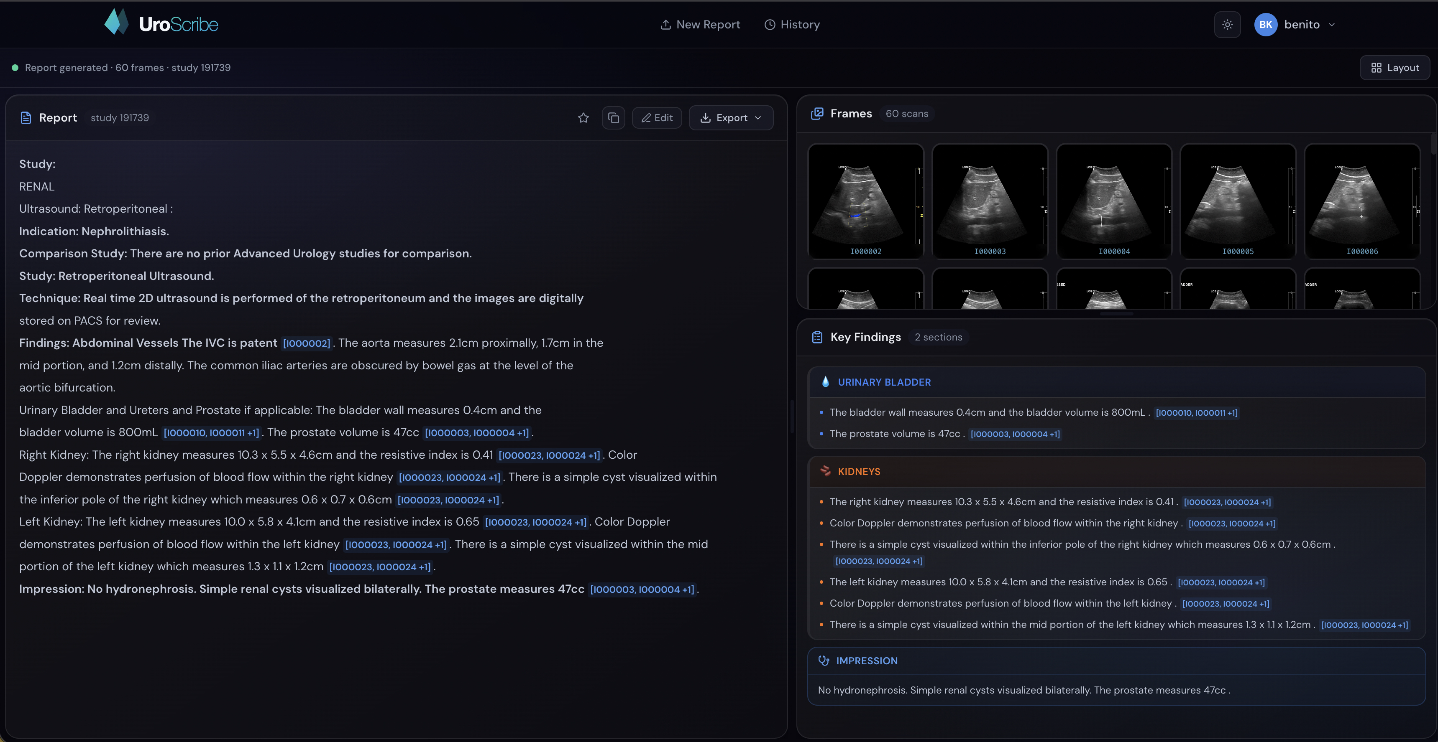Screen dimensions: 1438x742
Task: Click the Kidneys section icon
Action: pyautogui.click(x=825, y=471)
